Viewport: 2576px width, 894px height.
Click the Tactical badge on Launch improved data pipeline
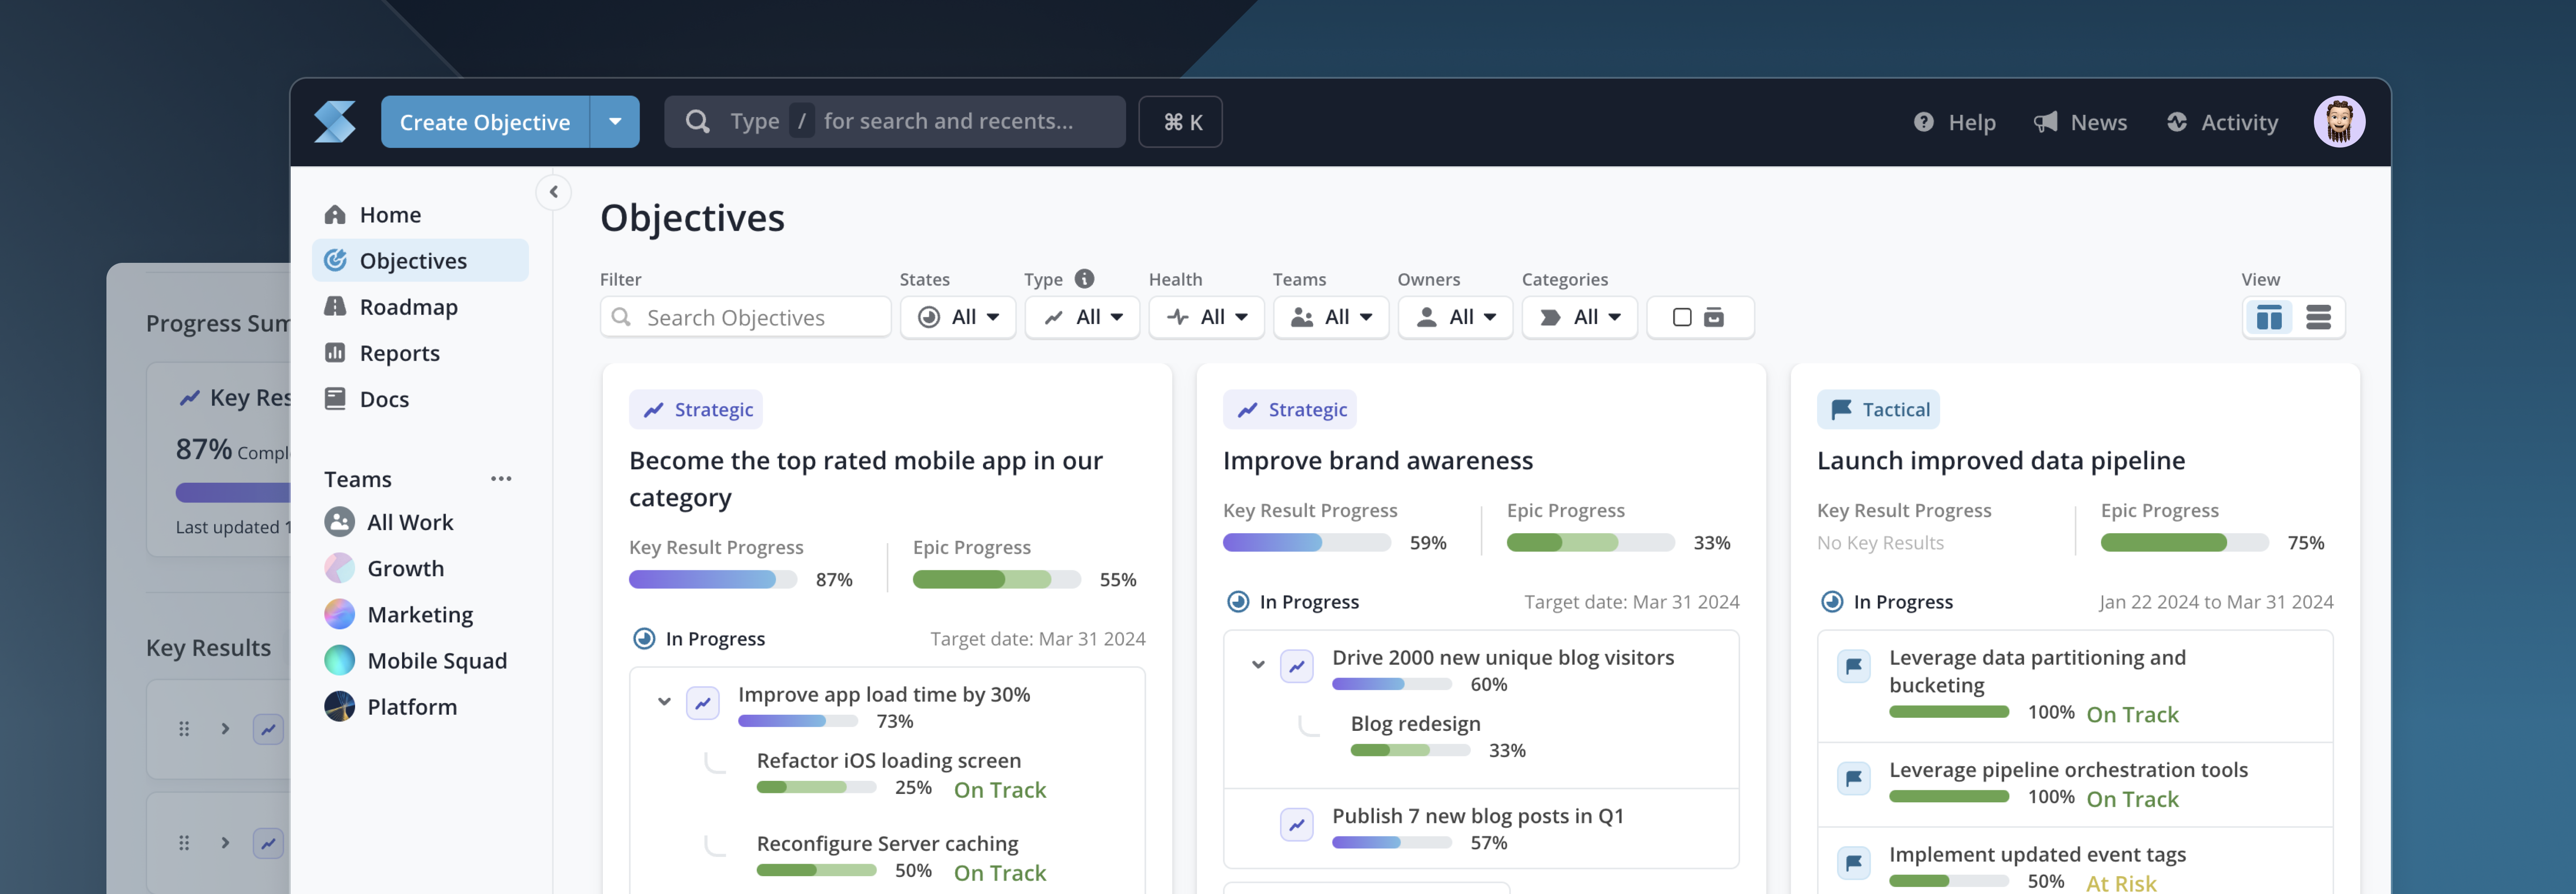click(x=1878, y=409)
